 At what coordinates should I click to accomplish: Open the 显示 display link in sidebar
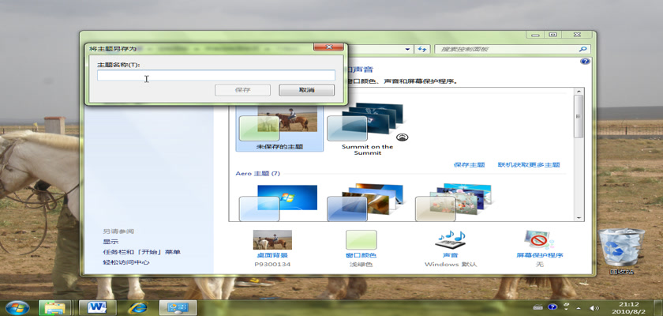(x=110, y=242)
